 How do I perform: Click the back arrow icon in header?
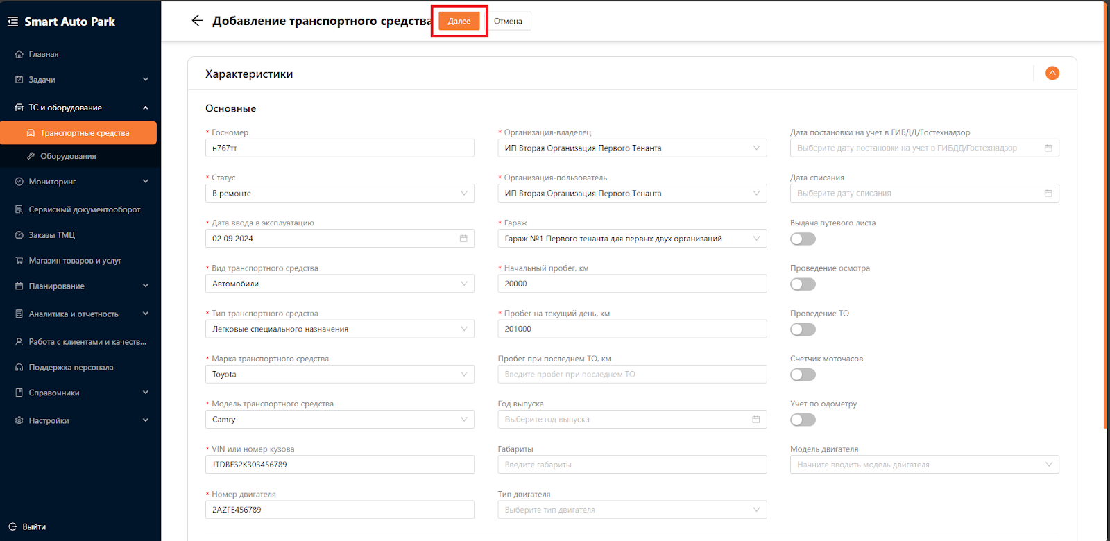(197, 21)
